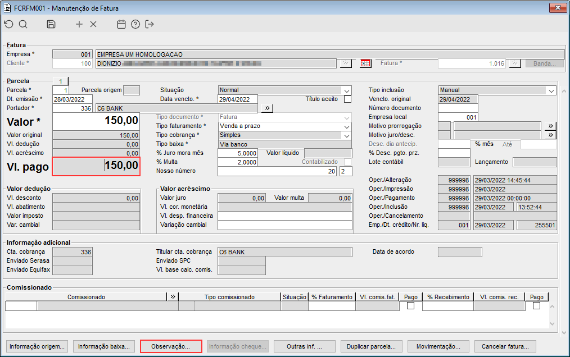Viewport: 570px width, 357px height.
Task: Click the % Recebimento cell in Comissionado grid
Action: point(448,306)
